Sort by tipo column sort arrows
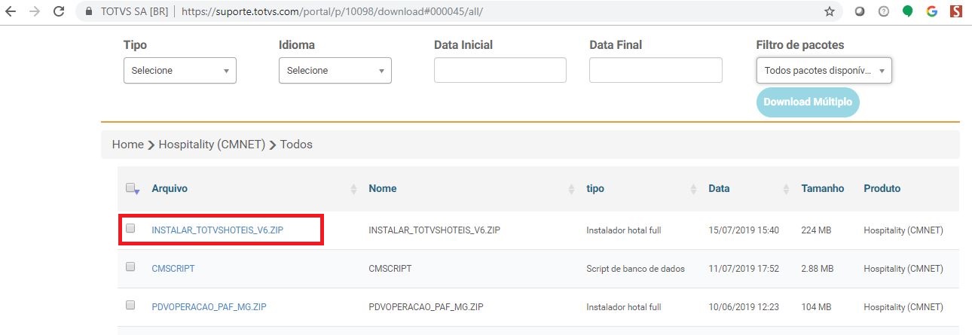The height and width of the screenshot is (335, 972). click(x=692, y=189)
